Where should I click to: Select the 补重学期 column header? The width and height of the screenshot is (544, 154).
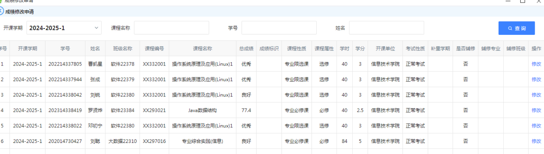(x=440, y=48)
